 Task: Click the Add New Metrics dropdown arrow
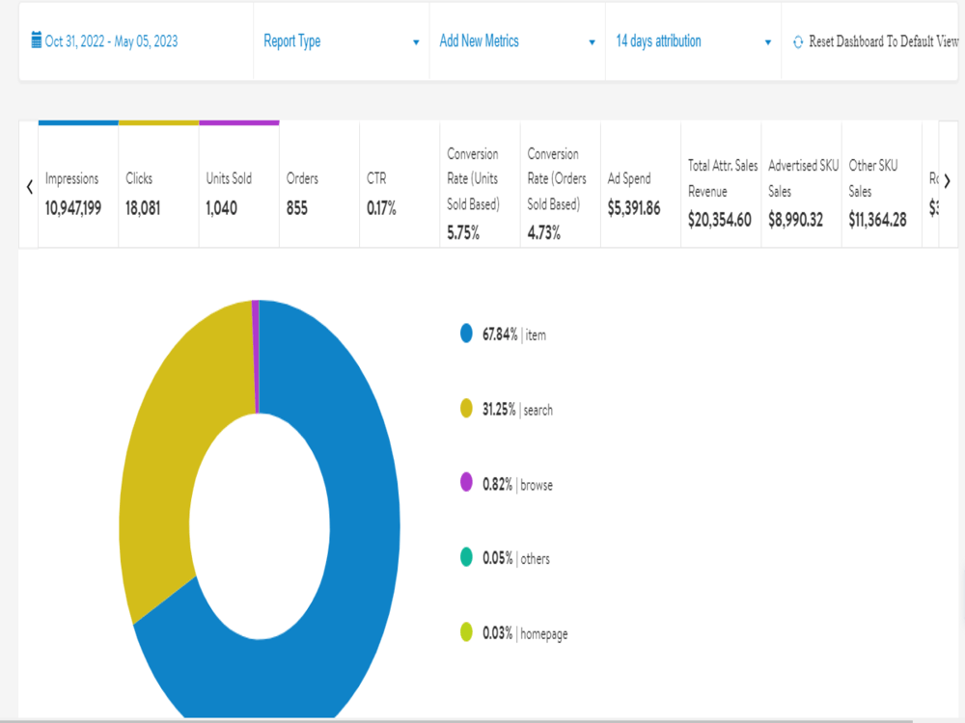point(593,42)
